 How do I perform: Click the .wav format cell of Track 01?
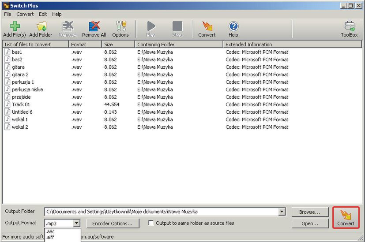coord(77,104)
